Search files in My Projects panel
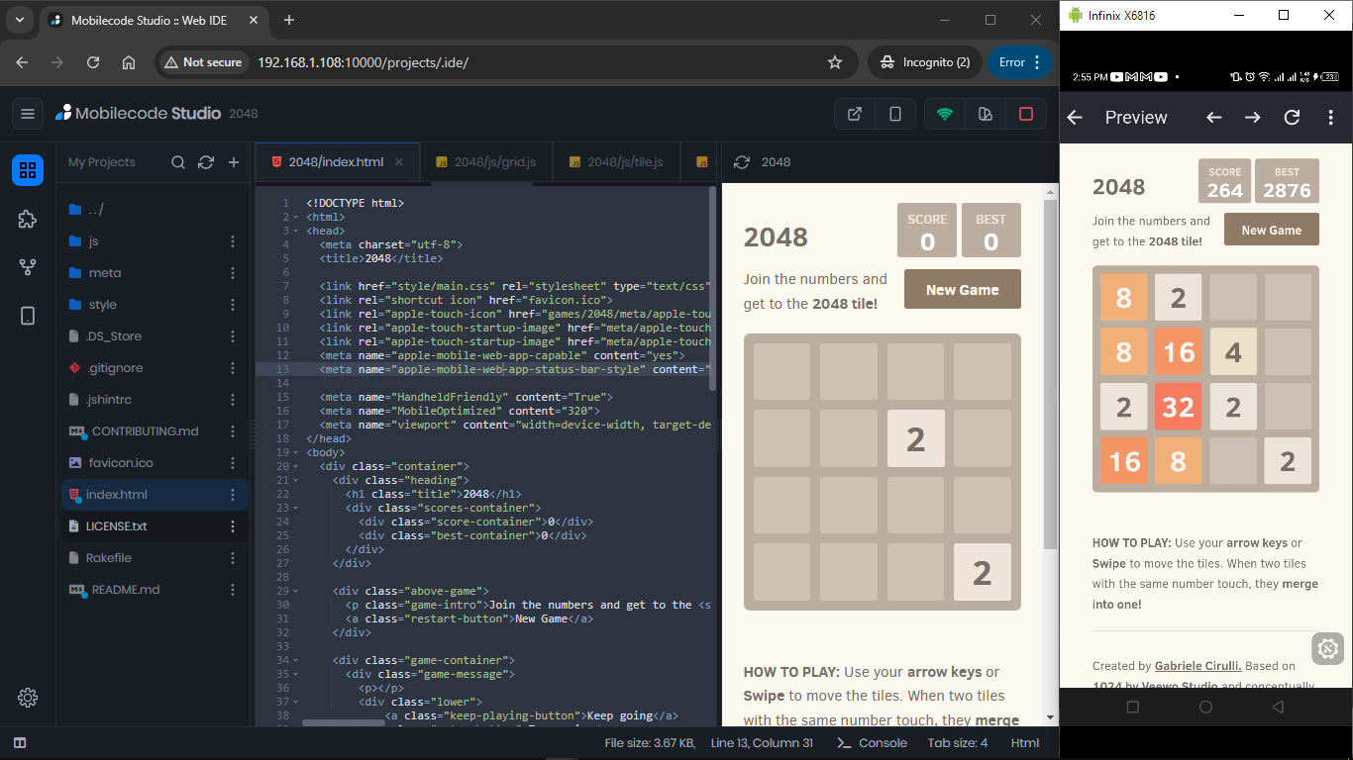Image resolution: width=1353 pixels, height=760 pixels. click(x=178, y=162)
